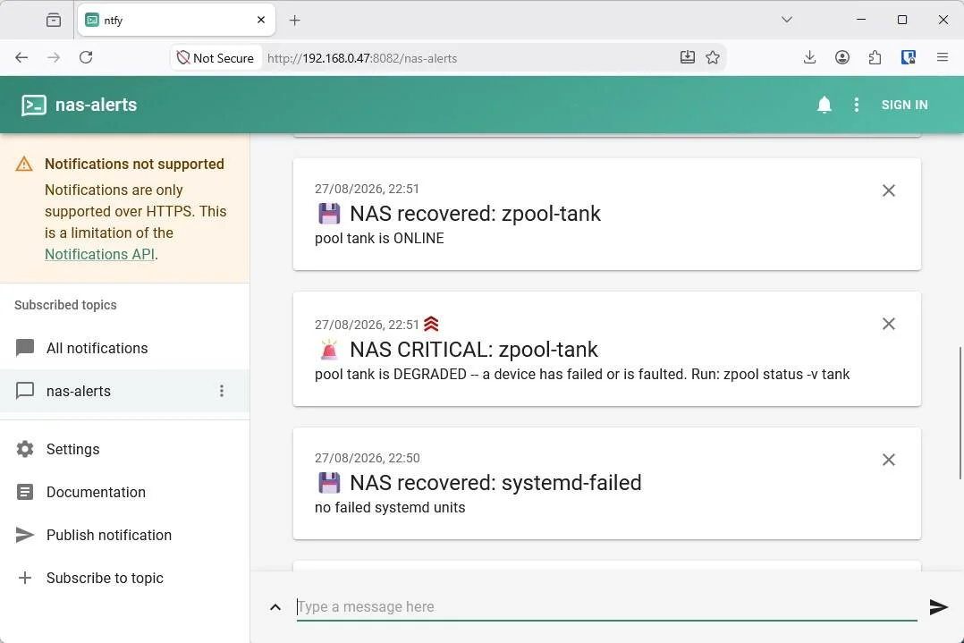Open the browser account icon
This screenshot has height=643, width=964.
842,58
